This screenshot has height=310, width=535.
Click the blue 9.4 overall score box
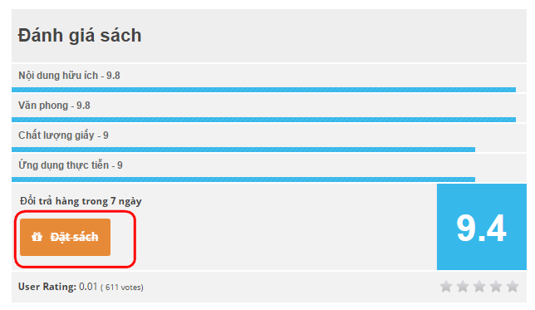482,227
